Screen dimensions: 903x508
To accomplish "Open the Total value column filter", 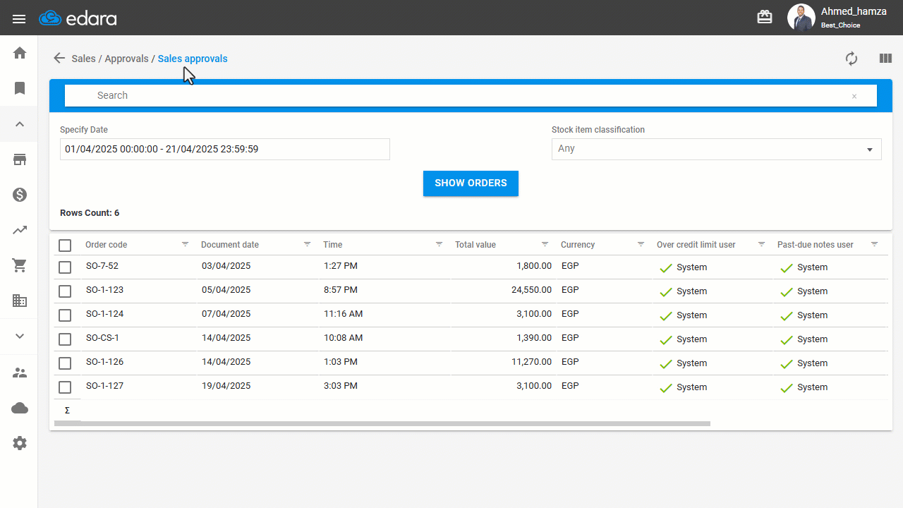I will tap(545, 244).
